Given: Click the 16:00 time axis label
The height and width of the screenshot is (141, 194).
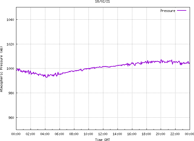Looking at the screenshot, I should 132,134.
